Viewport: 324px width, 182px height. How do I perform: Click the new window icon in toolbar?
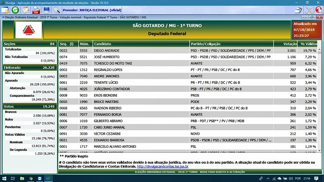[x=5, y=10]
